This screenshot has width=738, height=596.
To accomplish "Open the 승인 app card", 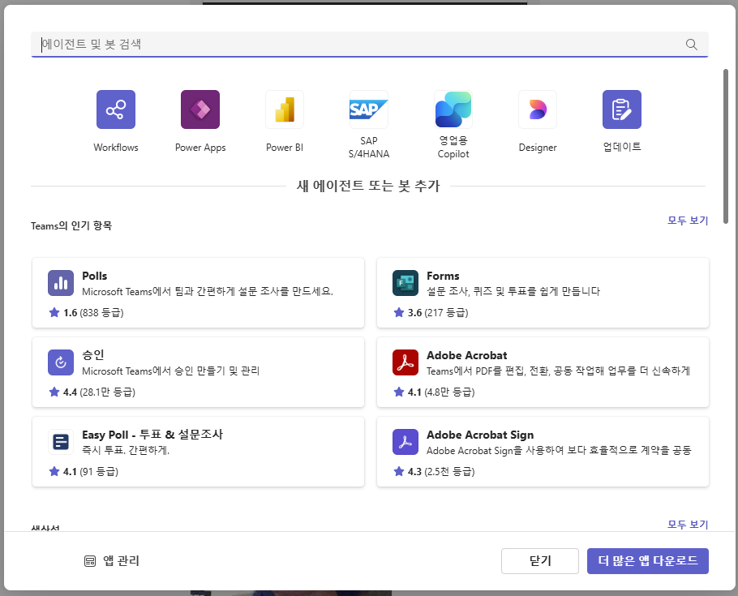I will click(x=198, y=372).
